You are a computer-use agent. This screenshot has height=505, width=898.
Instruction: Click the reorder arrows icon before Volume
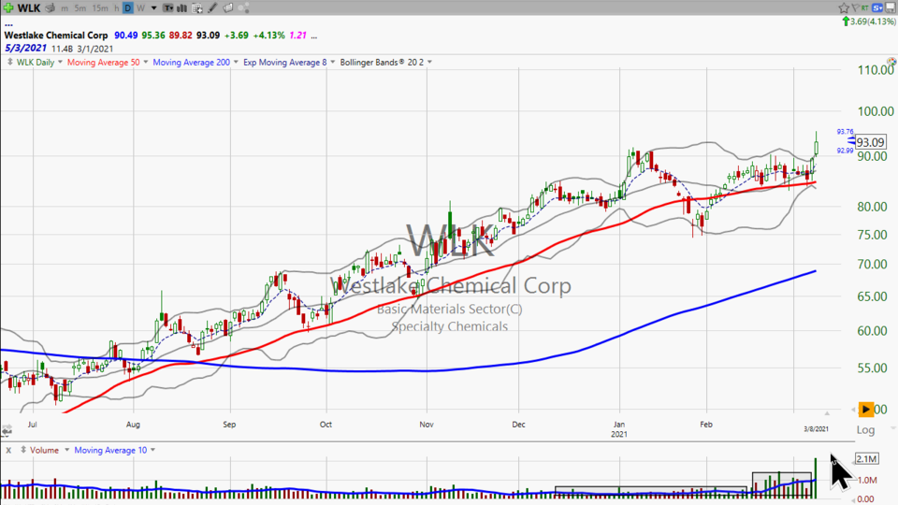23,450
